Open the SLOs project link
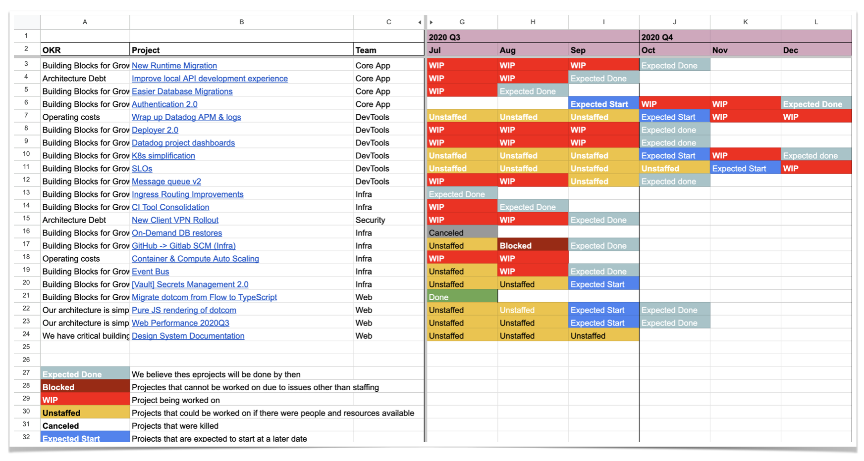 pyautogui.click(x=142, y=168)
